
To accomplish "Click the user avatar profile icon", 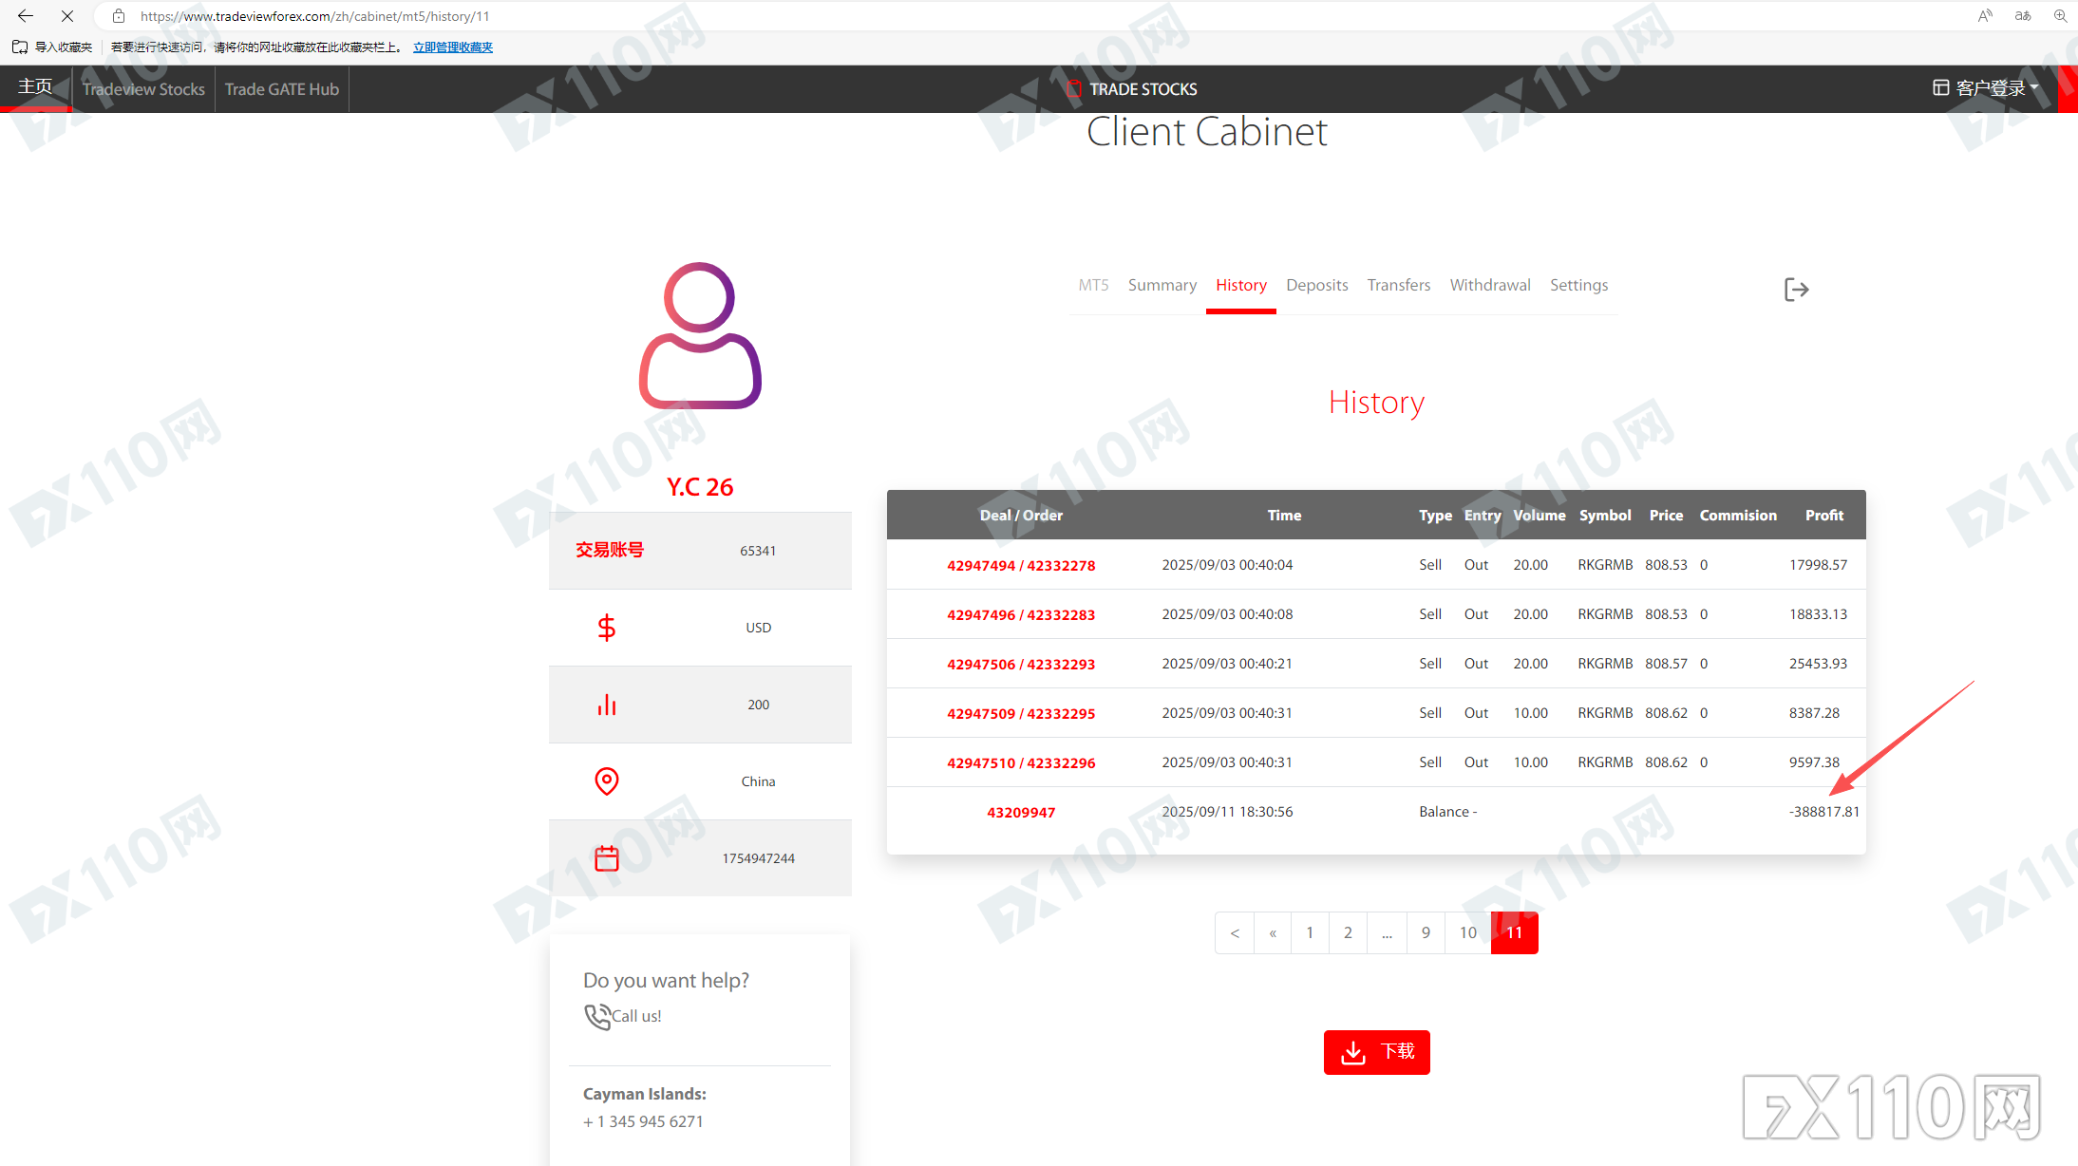I will click(700, 336).
